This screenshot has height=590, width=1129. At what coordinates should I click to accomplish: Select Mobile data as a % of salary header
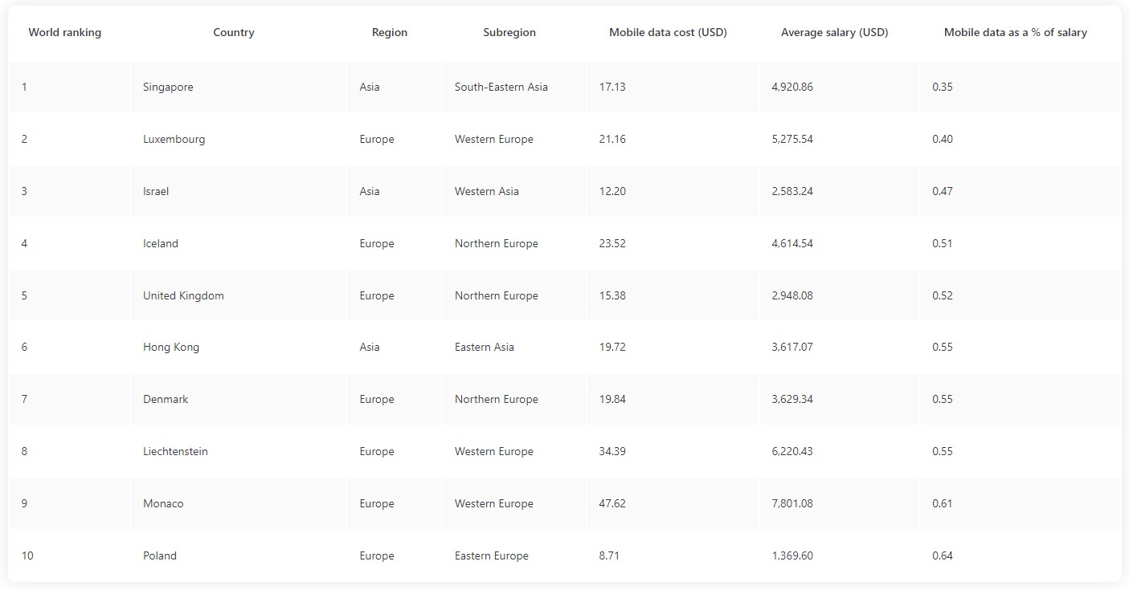coord(1016,33)
